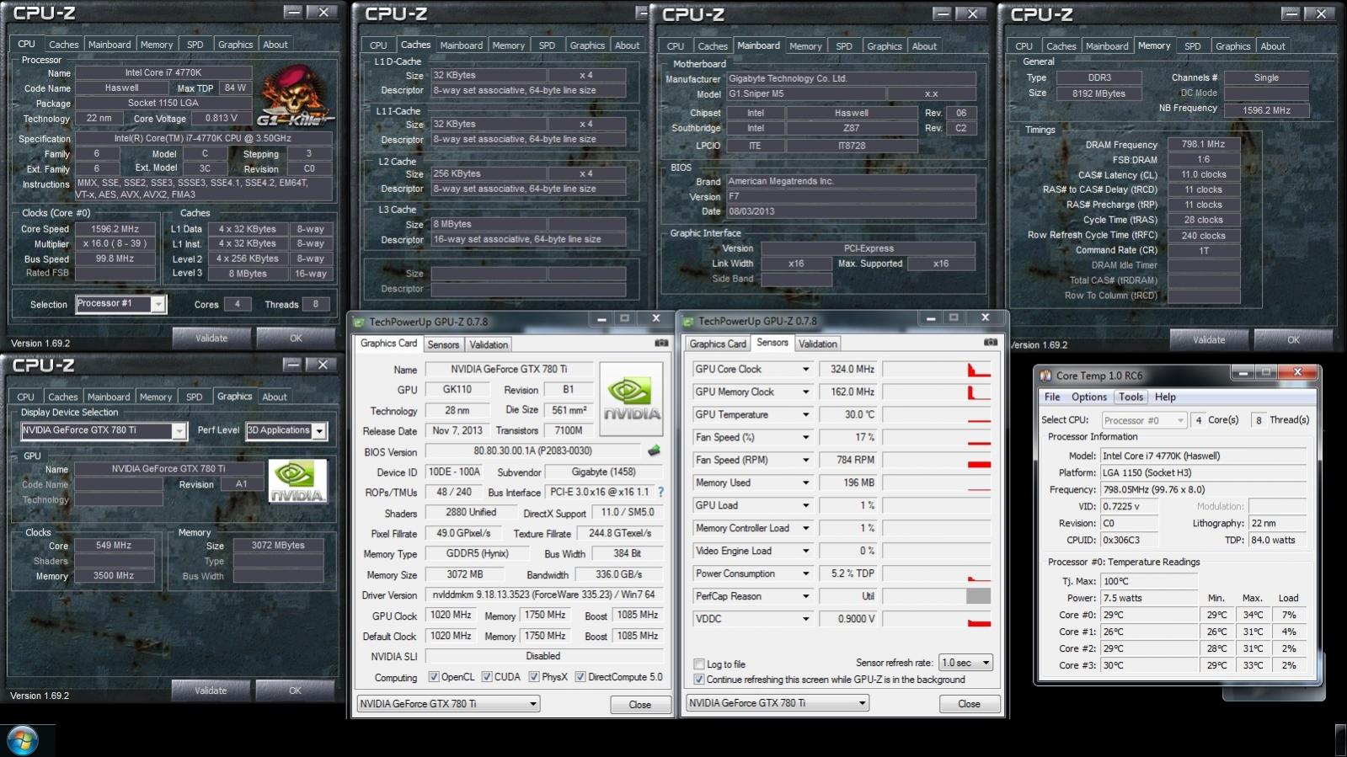Click Validate in the CPU-Z Processor window
Viewport: 1347px width, 757px height.
(211, 339)
